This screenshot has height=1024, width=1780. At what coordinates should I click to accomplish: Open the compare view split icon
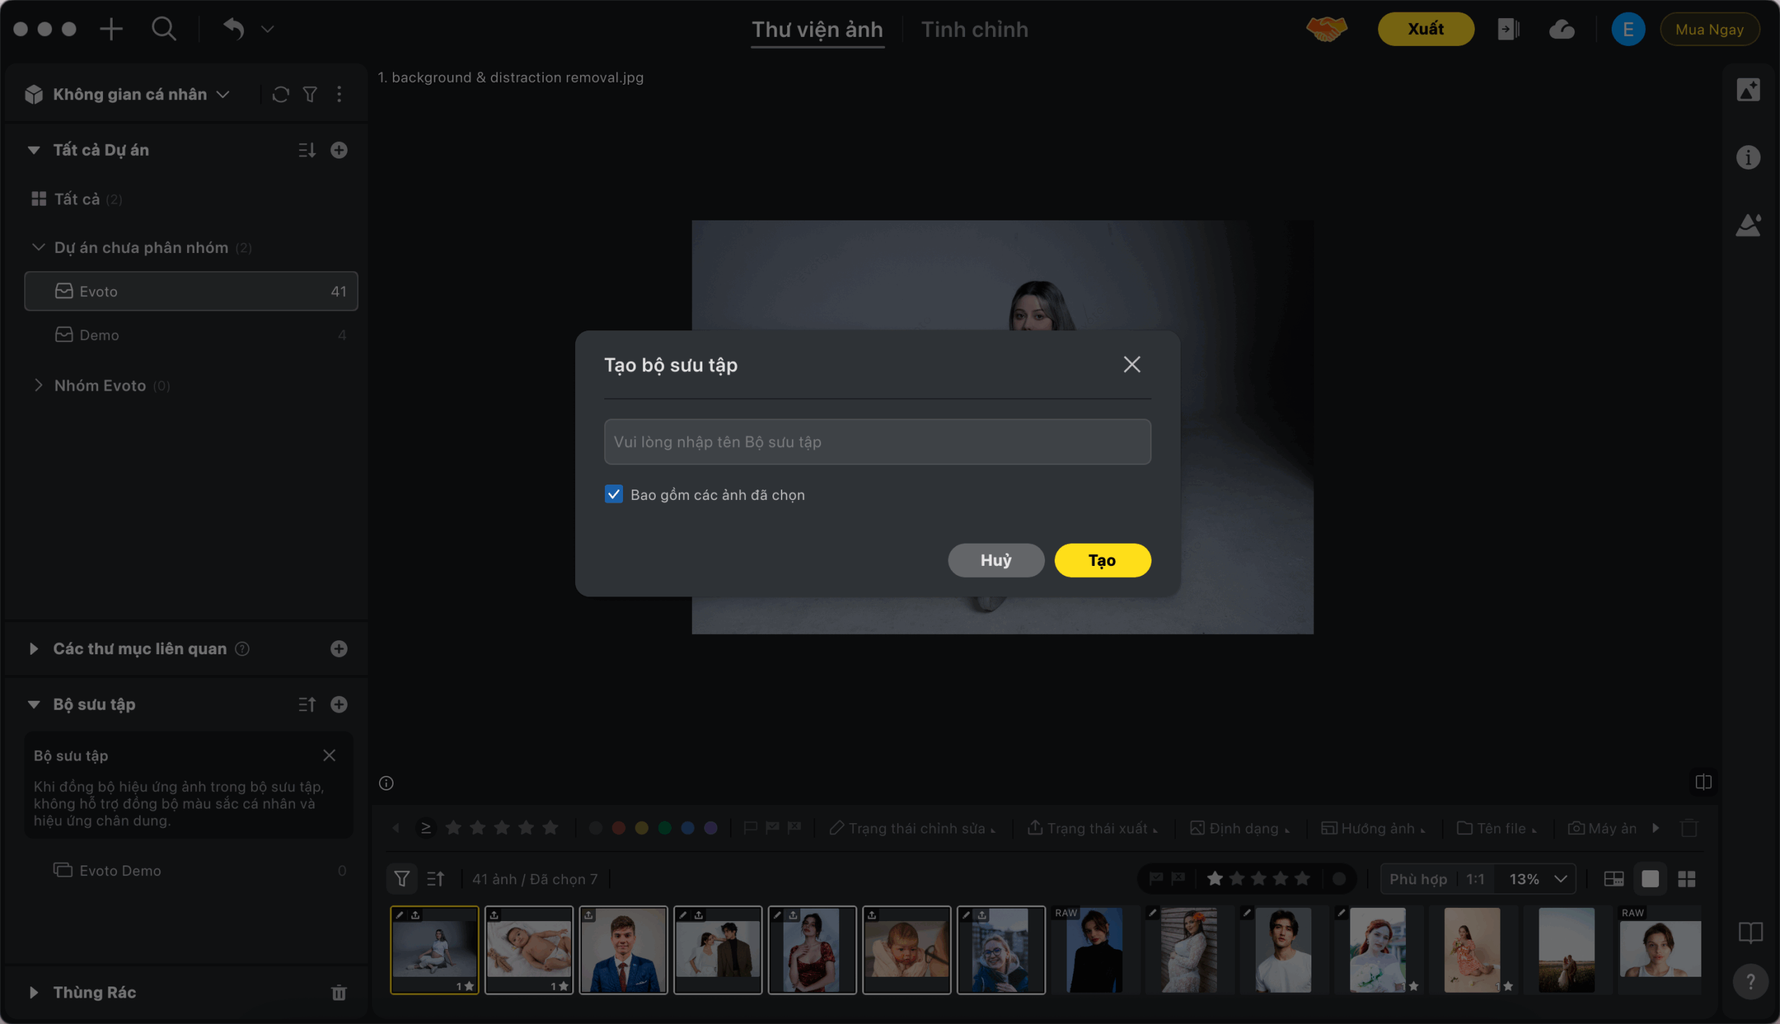coord(1703,782)
